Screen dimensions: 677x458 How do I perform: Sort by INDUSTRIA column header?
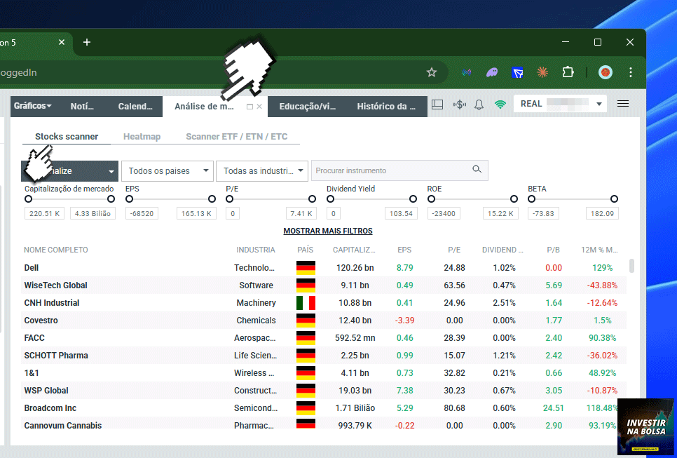256,250
